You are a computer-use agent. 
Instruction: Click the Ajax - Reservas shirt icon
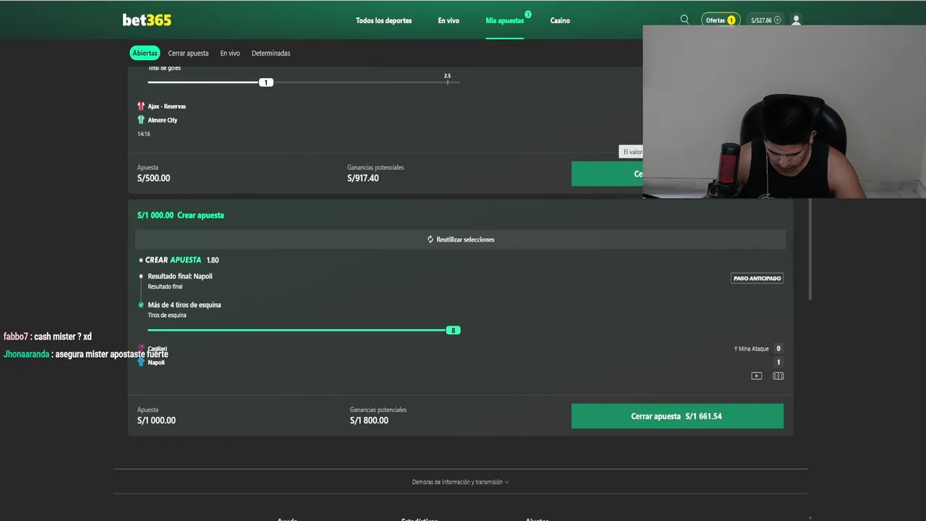(x=141, y=106)
